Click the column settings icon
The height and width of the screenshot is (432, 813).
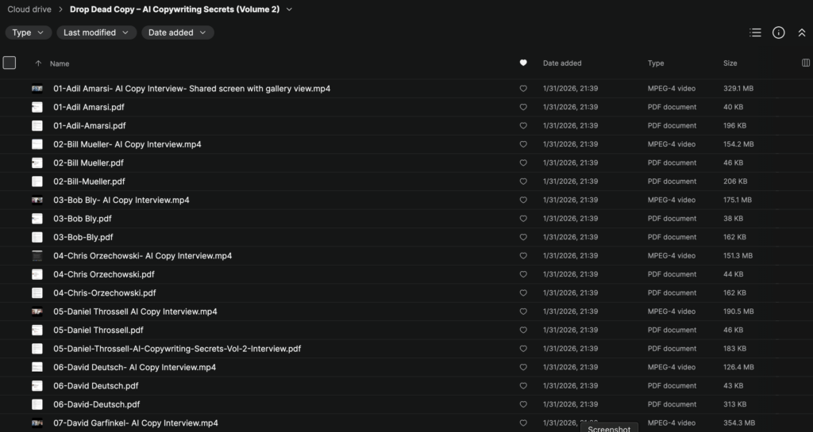pos(806,63)
